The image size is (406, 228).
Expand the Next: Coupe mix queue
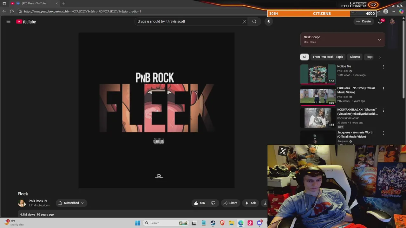click(x=379, y=40)
